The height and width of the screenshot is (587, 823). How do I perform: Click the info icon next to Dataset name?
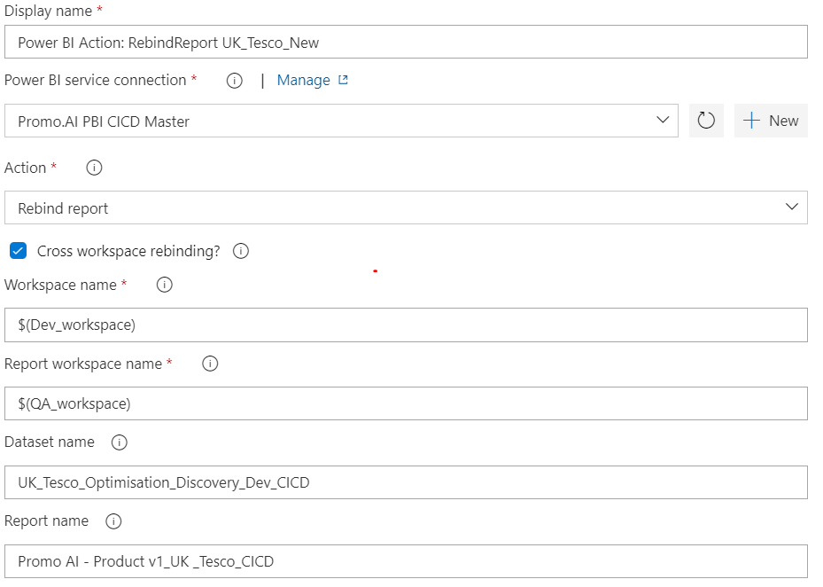[x=119, y=442]
